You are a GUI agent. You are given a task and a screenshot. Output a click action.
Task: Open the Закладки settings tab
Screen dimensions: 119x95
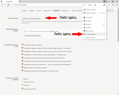point(24,11)
